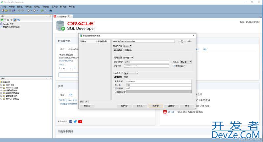The height and width of the screenshot is (142, 263).
Task: Click the Save All toolbar icon
Action: (x=13, y=11)
